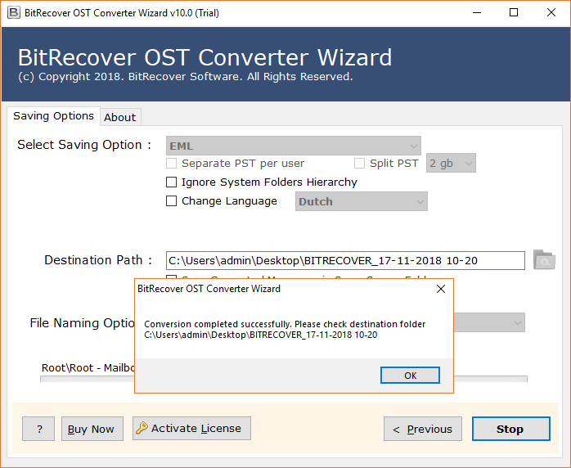Click the Stop button

click(x=511, y=429)
